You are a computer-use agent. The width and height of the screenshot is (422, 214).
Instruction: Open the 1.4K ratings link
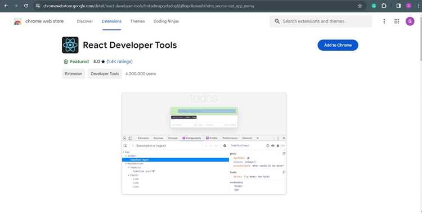pyautogui.click(x=119, y=62)
